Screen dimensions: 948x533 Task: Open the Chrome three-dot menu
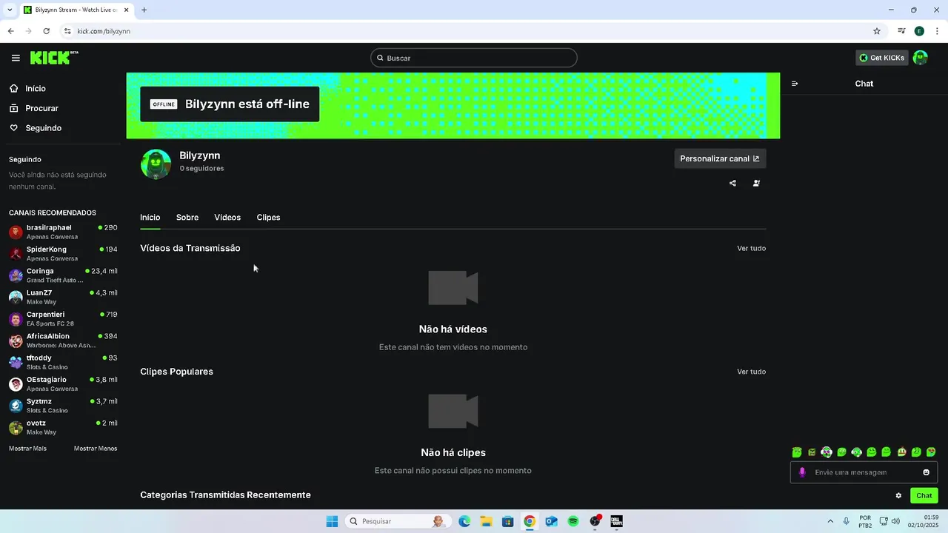point(937,31)
